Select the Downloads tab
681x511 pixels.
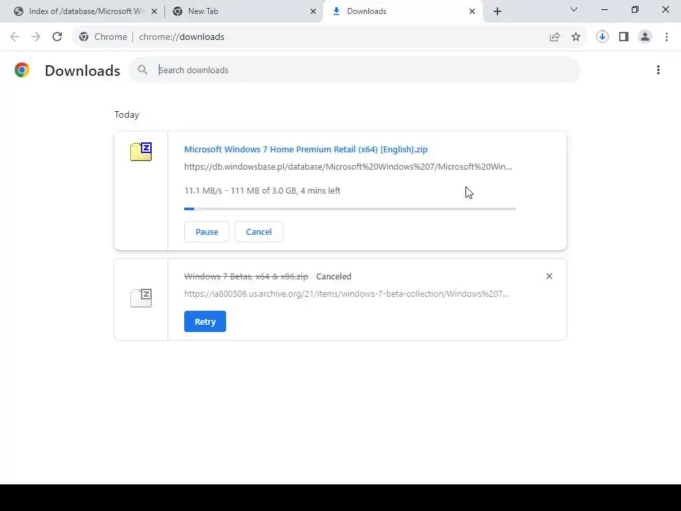[x=403, y=11]
